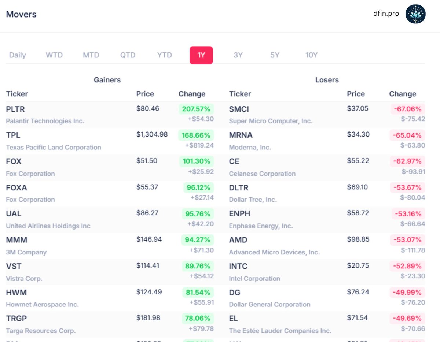440x342 pixels.
Task: Open Super Micro Computer ticker SMCI
Action: [239, 109]
